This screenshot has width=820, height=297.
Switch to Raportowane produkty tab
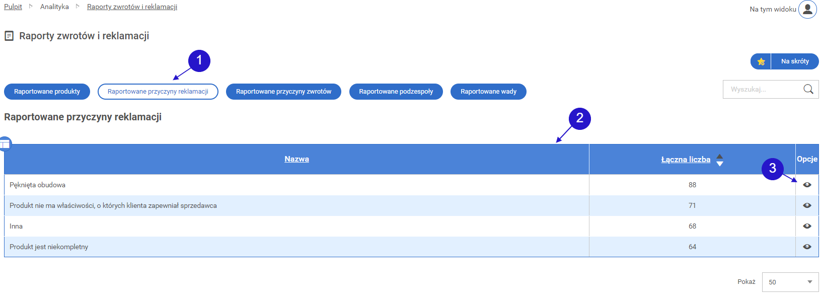(x=47, y=92)
